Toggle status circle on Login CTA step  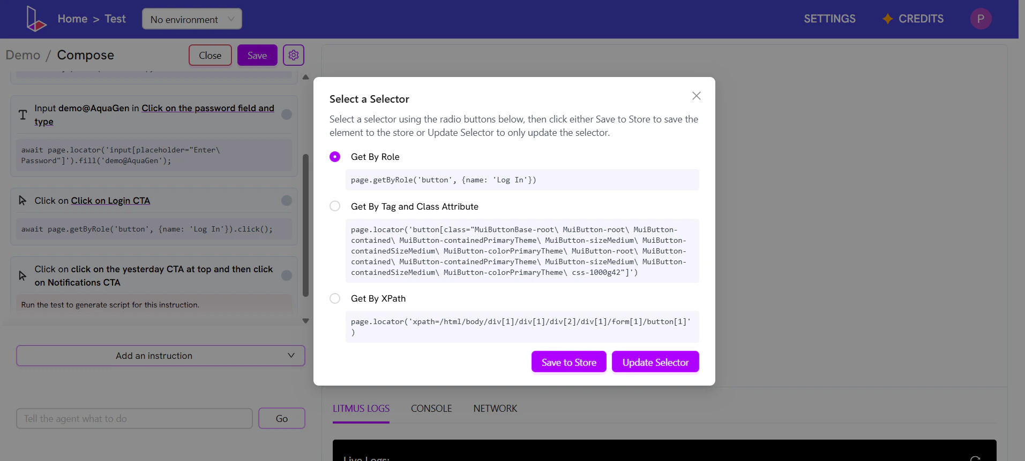287,201
